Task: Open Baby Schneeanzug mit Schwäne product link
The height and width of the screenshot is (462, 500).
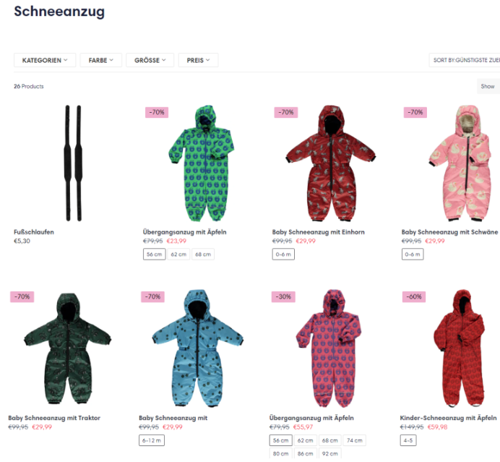Action: pyautogui.click(x=449, y=232)
